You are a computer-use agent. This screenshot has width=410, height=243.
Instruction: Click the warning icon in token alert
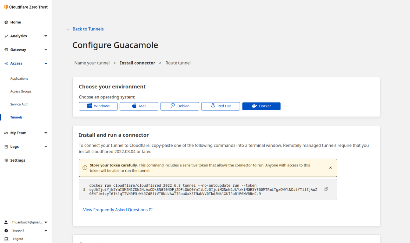pos(85,168)
